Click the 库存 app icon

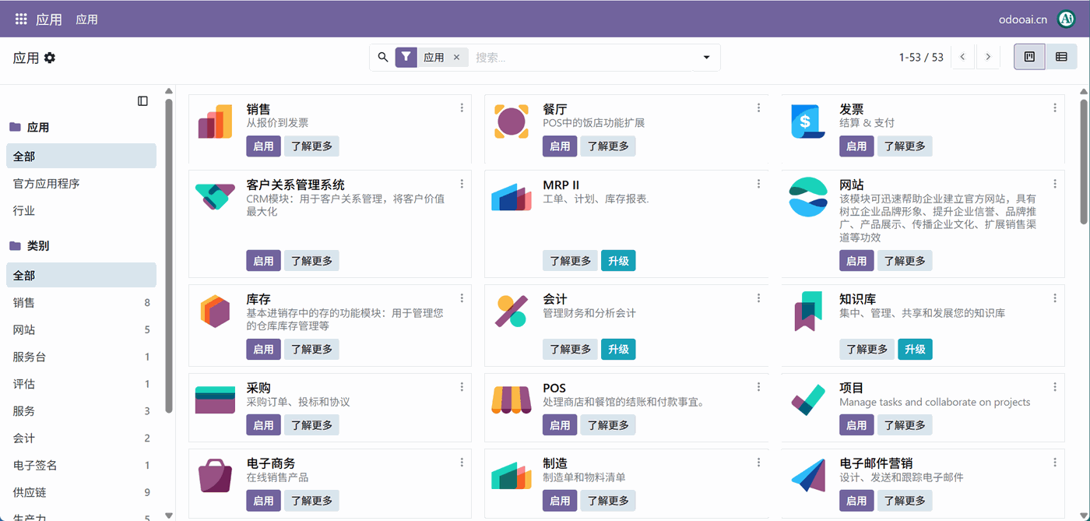click(x=215, y=312)
